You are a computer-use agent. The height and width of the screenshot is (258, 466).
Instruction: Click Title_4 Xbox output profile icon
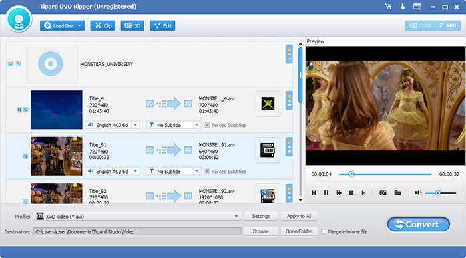[x=268, y=104]
